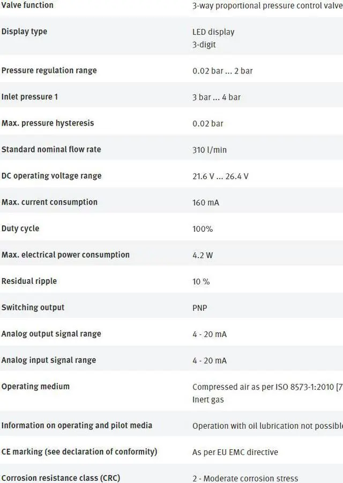Click the "Residual ripple" label

coord(29,281)
